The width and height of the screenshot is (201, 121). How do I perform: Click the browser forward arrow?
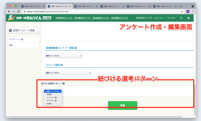click(14, 12)
